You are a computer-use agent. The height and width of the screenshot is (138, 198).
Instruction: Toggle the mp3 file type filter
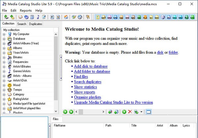click(103, 17)
